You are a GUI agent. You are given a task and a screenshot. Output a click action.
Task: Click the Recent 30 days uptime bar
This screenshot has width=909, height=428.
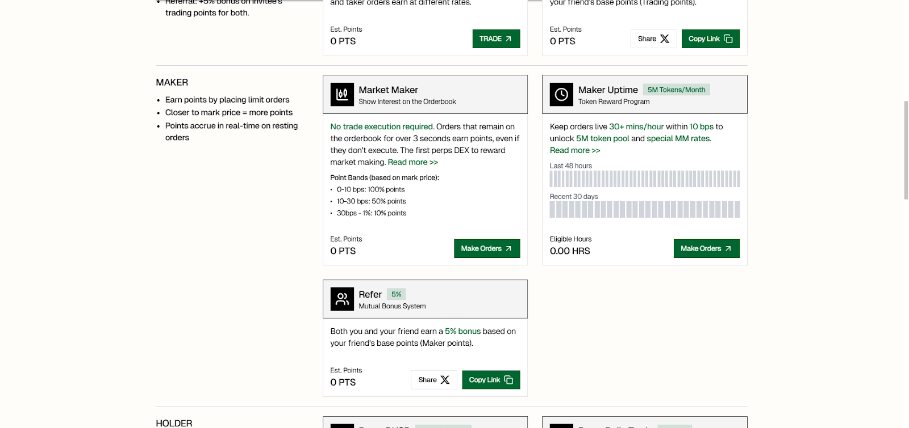pyautogui.click(x=645, y=209)
